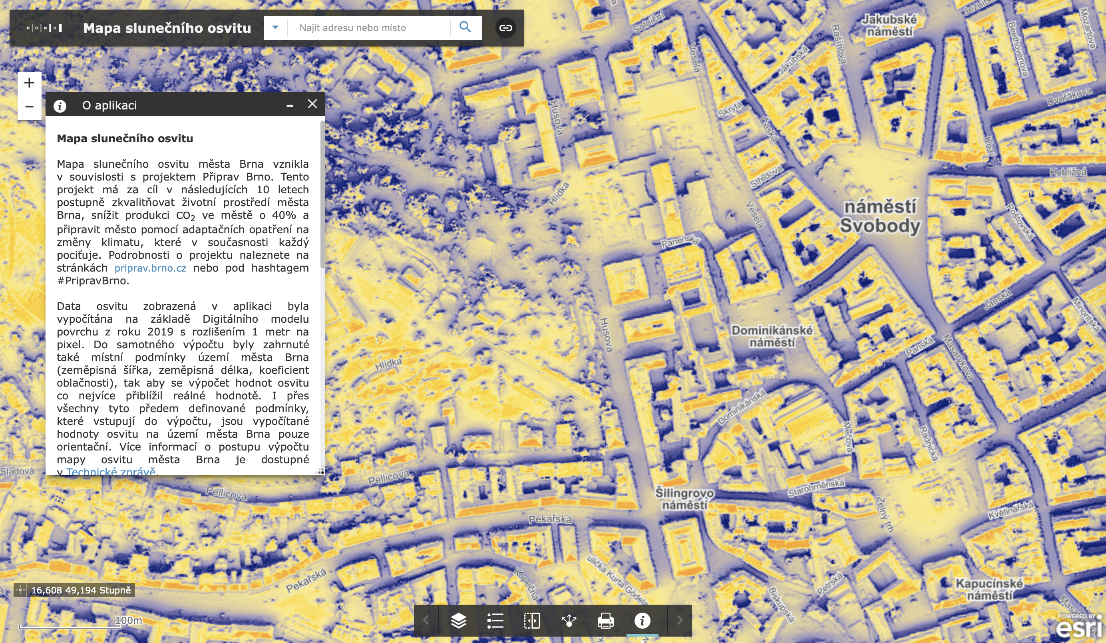Image resolution: width=1106 pixels, height=643 pixels.
Task: Click the 'Středova' street label
Action: pos(766,178)
